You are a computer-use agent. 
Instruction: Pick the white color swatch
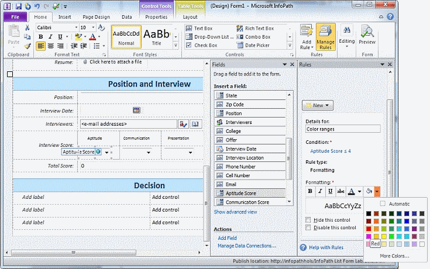click(x=422, y=244)
